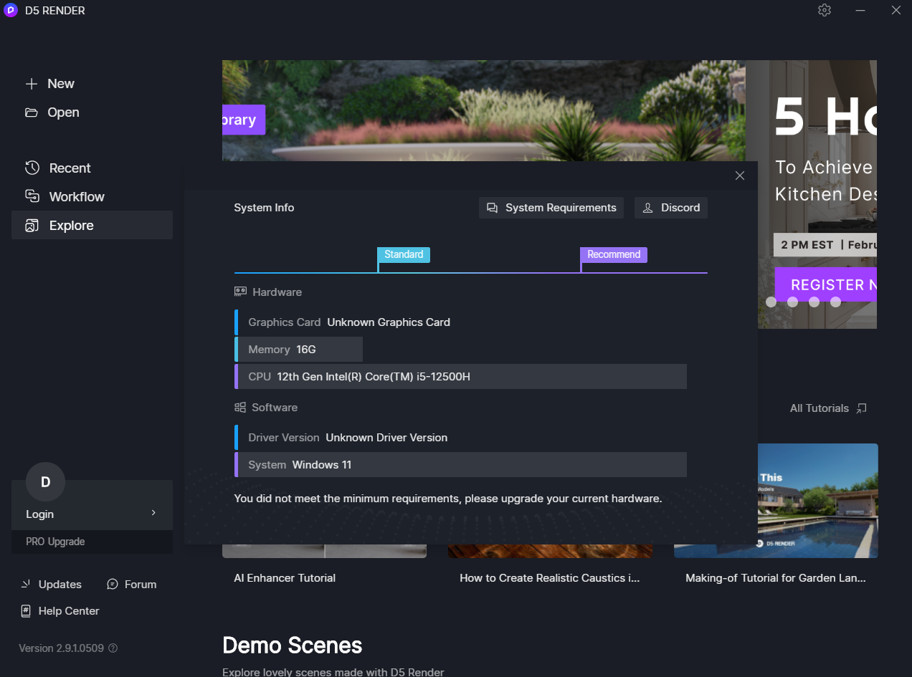Select the System Windows 11 row
This screenshot has width=912, height=677.
click(x=460, y=465)
